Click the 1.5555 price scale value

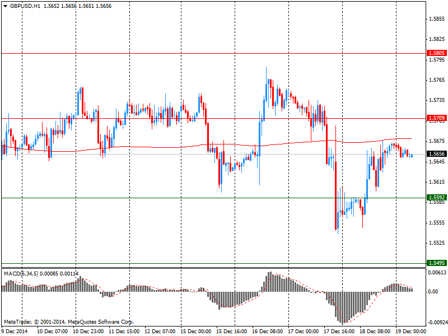coord(437,222)
